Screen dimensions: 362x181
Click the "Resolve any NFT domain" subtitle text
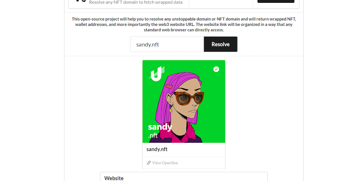pos(136,2)
